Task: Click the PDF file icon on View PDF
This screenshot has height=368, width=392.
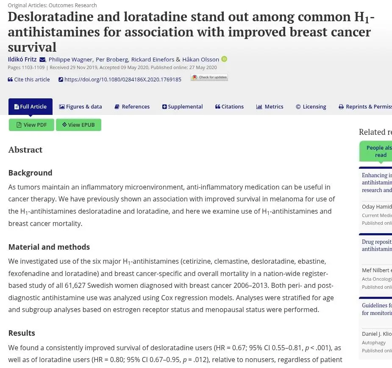Action: (19, 125)
